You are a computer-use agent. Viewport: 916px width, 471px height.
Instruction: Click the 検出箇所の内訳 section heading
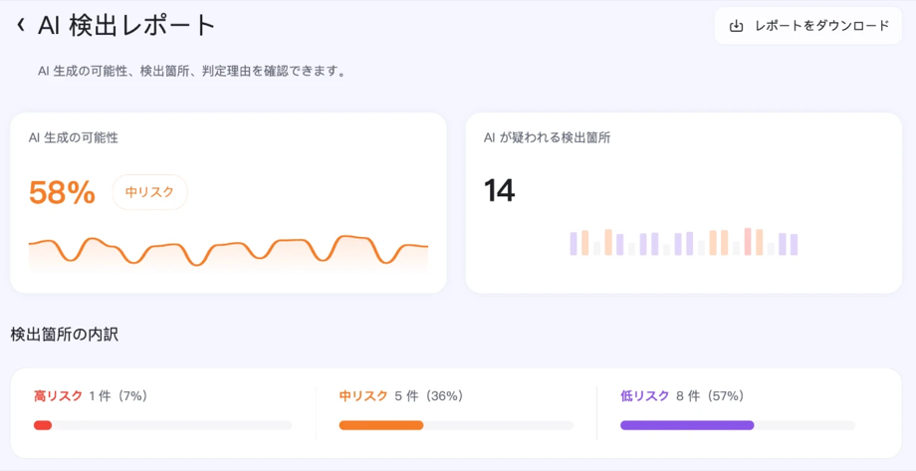pyautogui.click(x=65, y=335)
